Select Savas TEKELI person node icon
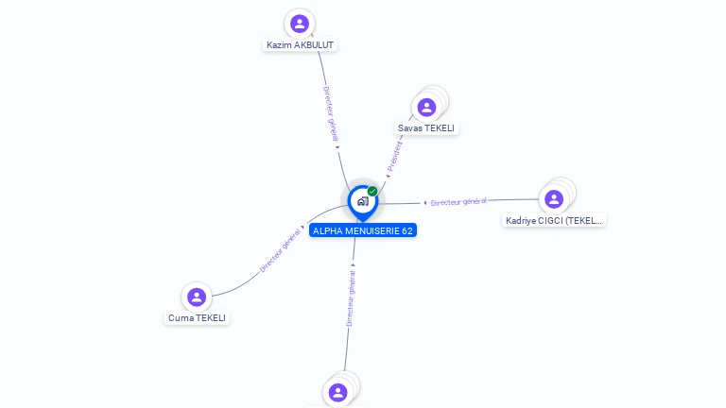This screenshot has width=726, height=408. point(426,108)
